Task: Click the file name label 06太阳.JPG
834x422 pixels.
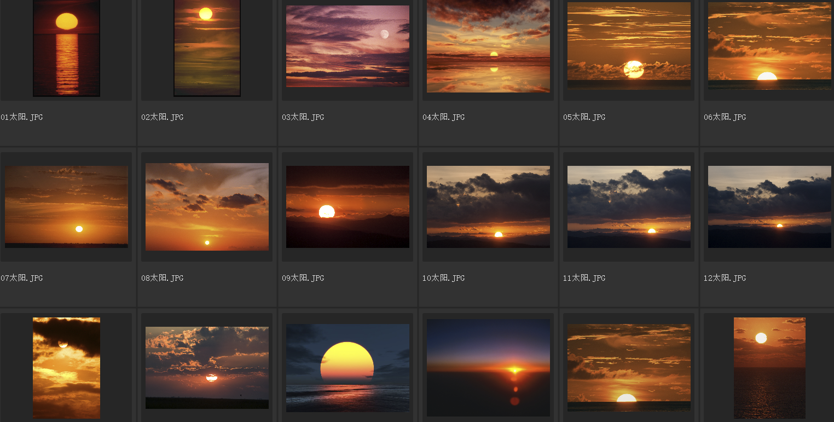Action: (x=725, y=117)
